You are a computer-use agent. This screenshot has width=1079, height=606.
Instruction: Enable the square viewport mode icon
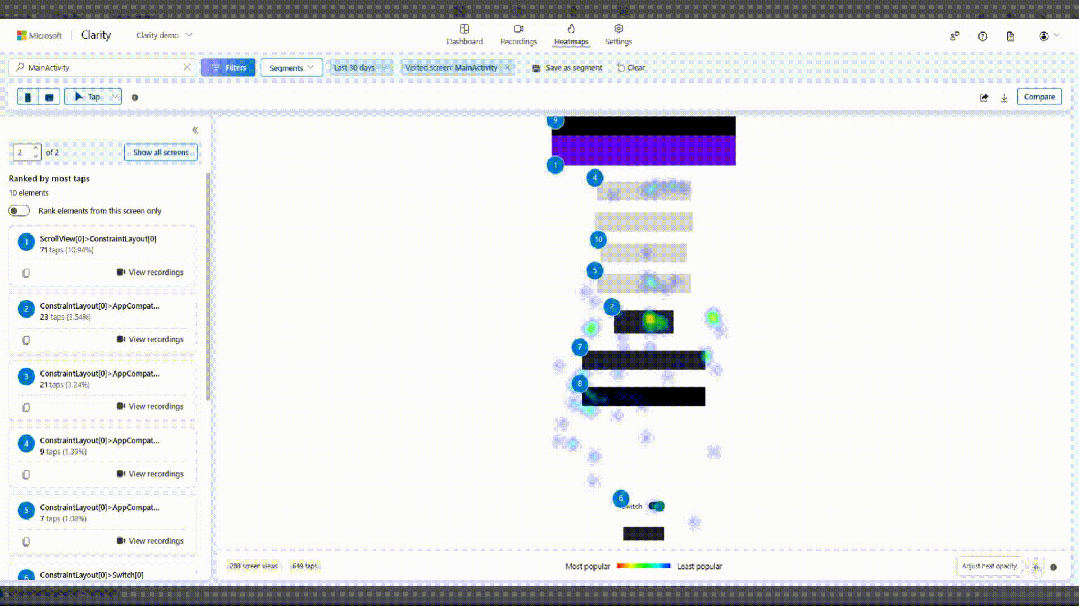click(49, 96)
